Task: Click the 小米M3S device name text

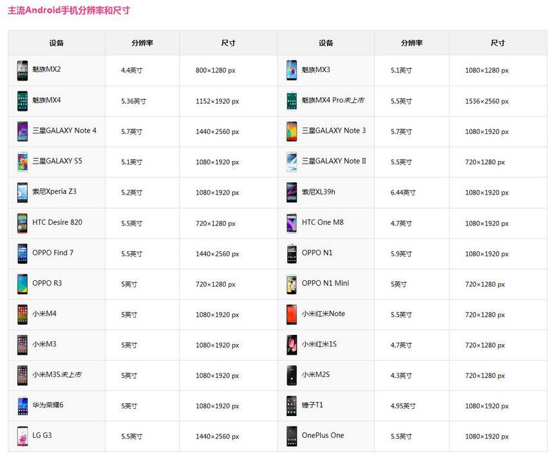Action: [57, 375]
